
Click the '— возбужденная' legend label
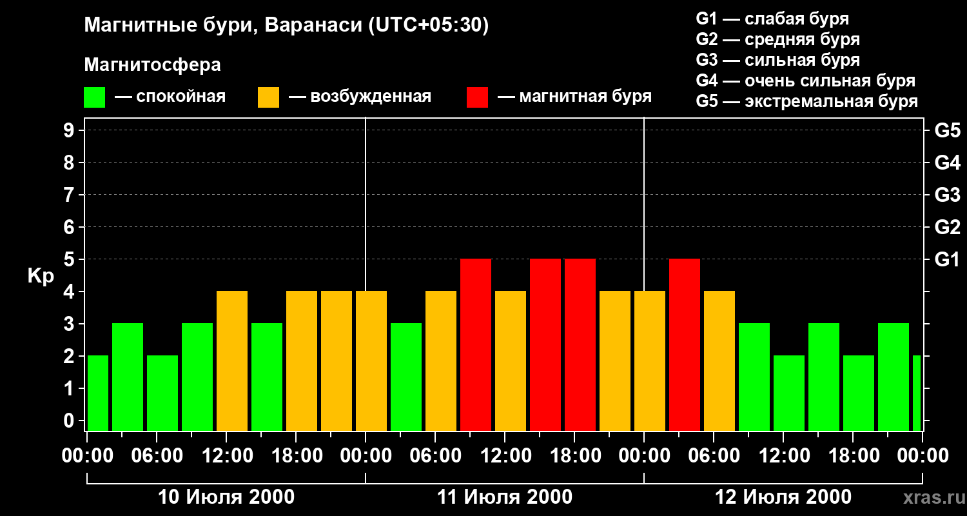(x=360, y=97)
